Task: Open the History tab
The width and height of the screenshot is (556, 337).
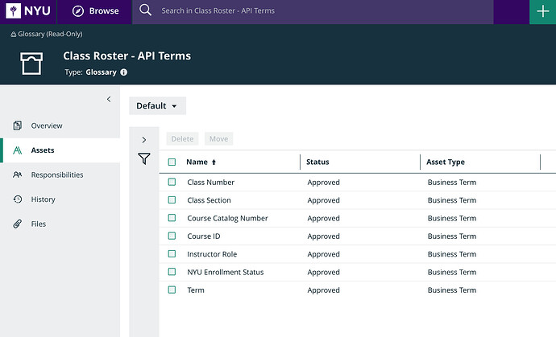Action: pos(43,199)
